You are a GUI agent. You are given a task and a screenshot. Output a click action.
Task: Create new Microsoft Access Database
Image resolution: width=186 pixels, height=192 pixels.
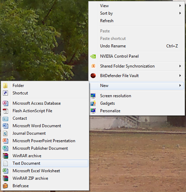[45, 103]
